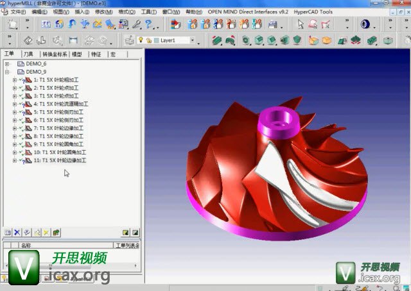This screenshot has width=411, height=291.
Task: Click the 名称 column header
Action: [26, 245]
